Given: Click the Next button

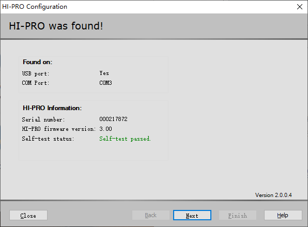Looking at the screenshot, I should (x=192, y=215).
